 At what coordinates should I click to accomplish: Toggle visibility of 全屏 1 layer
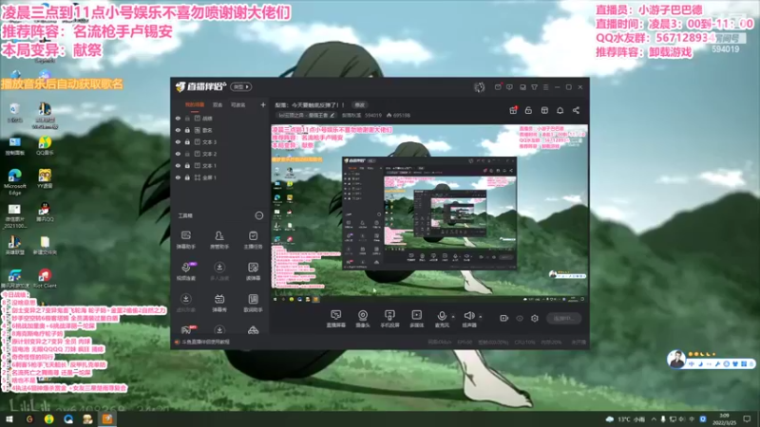click(178, 177)
